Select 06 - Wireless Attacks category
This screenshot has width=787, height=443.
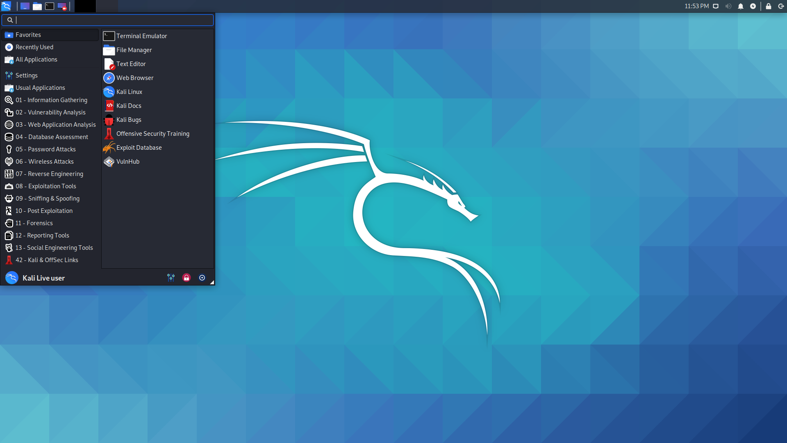click(x=51, y=162)
